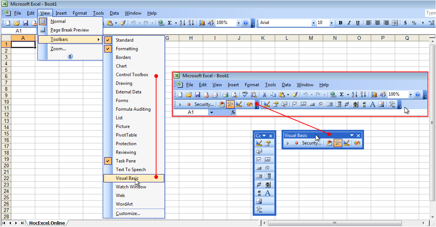This screenshot has height=227, width=436.
Task: Click the Security button on Visual Basic toolbar
Action: (312, 143)
